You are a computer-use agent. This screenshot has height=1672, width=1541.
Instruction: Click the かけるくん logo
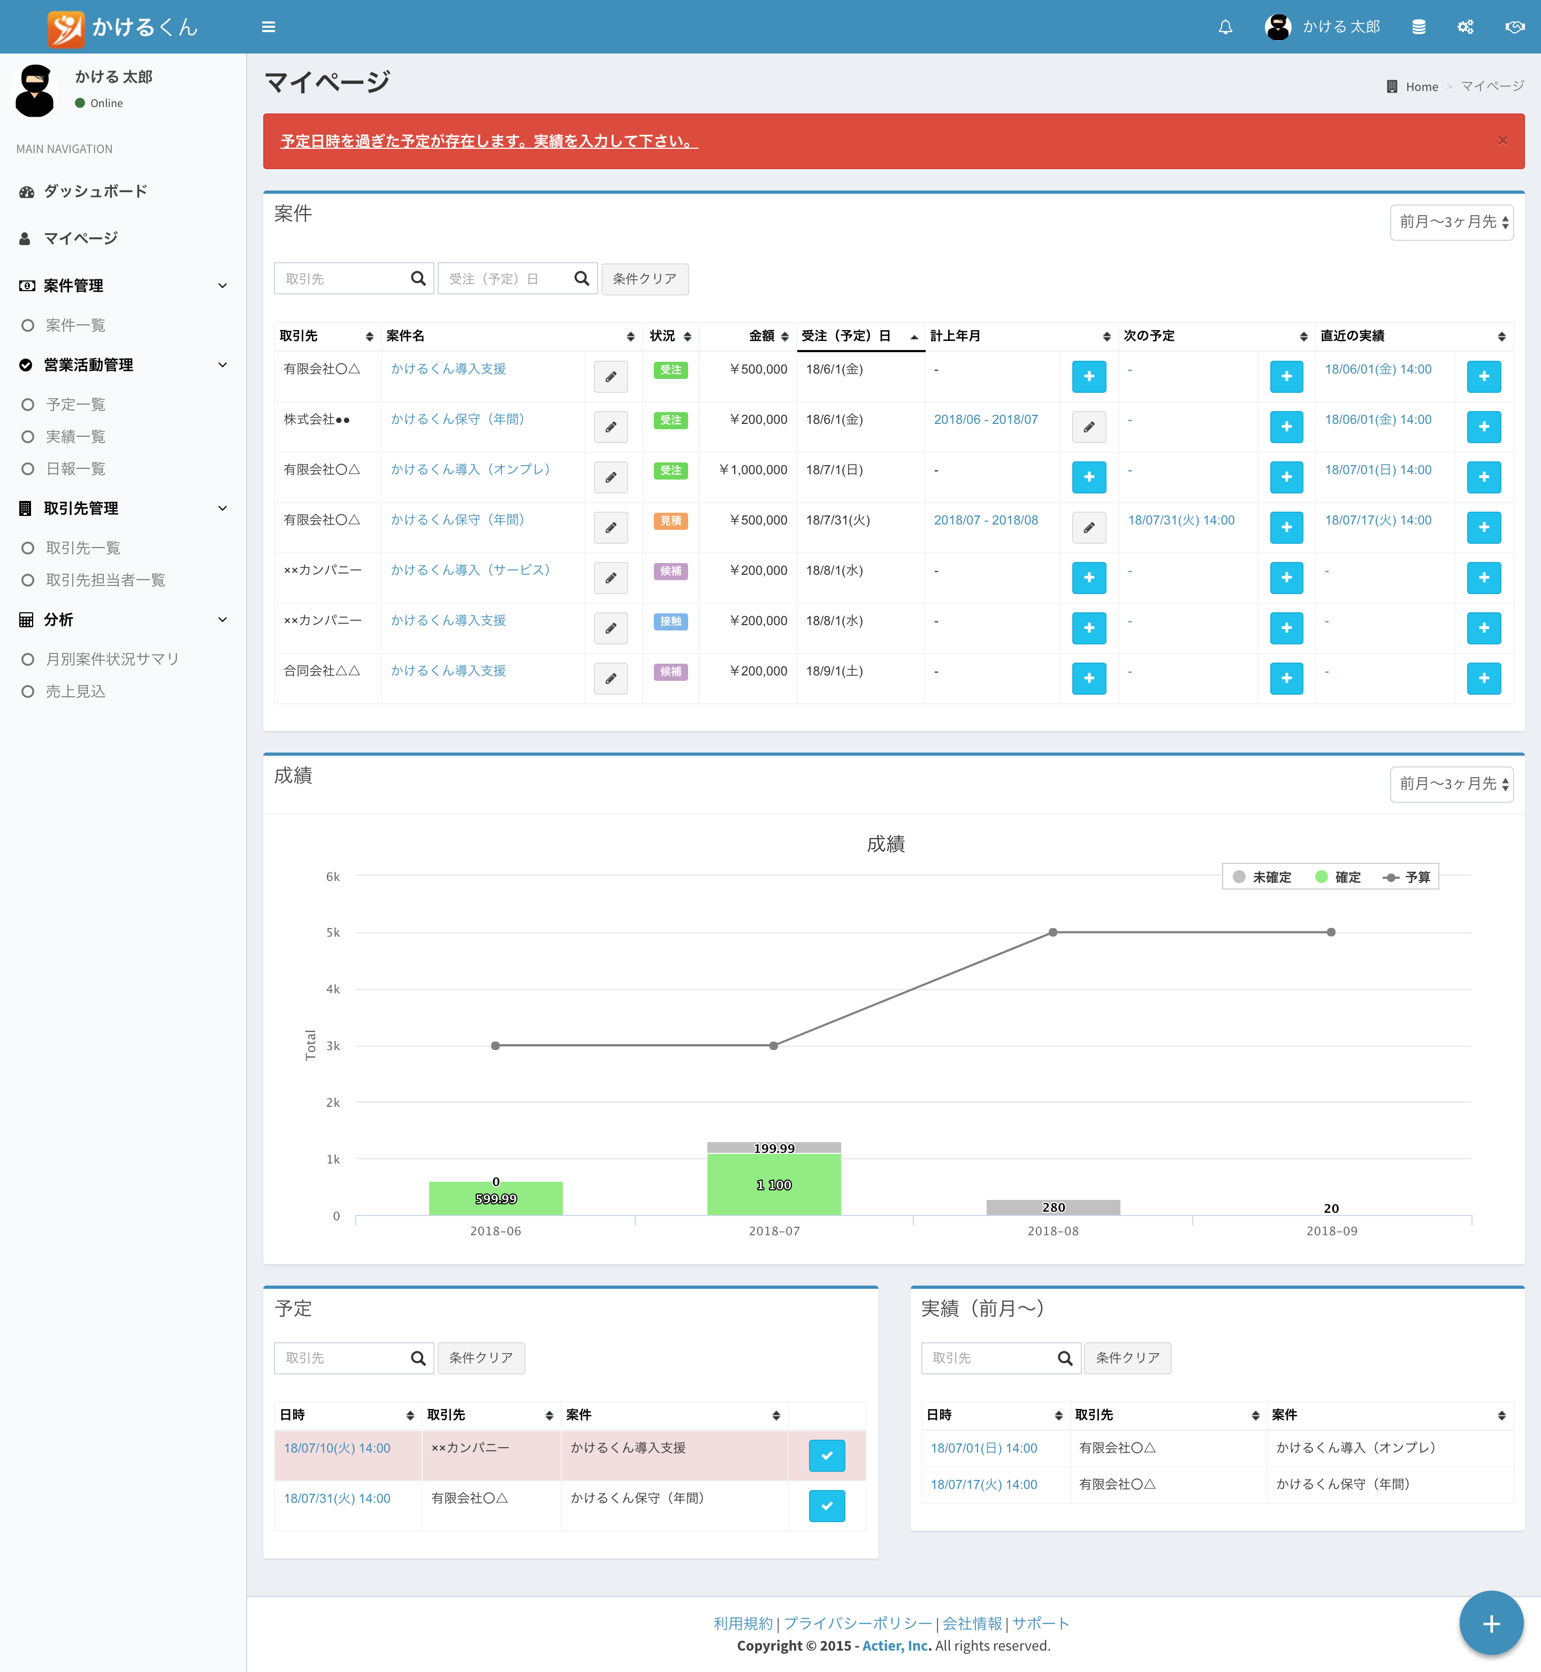tap(123, 27)
